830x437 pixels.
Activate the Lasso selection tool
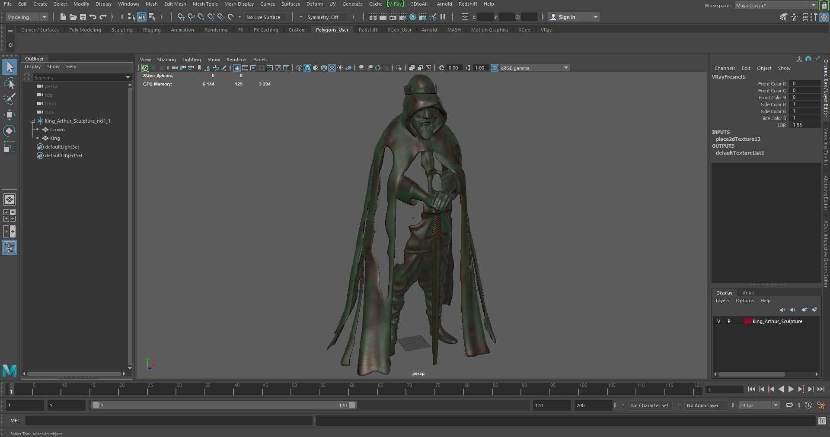click(x=10, y=83)
